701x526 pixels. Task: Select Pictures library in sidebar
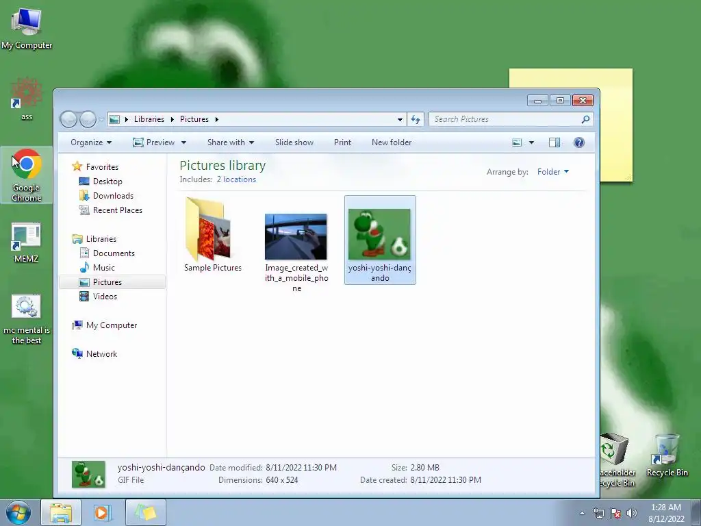coord(112,281)
